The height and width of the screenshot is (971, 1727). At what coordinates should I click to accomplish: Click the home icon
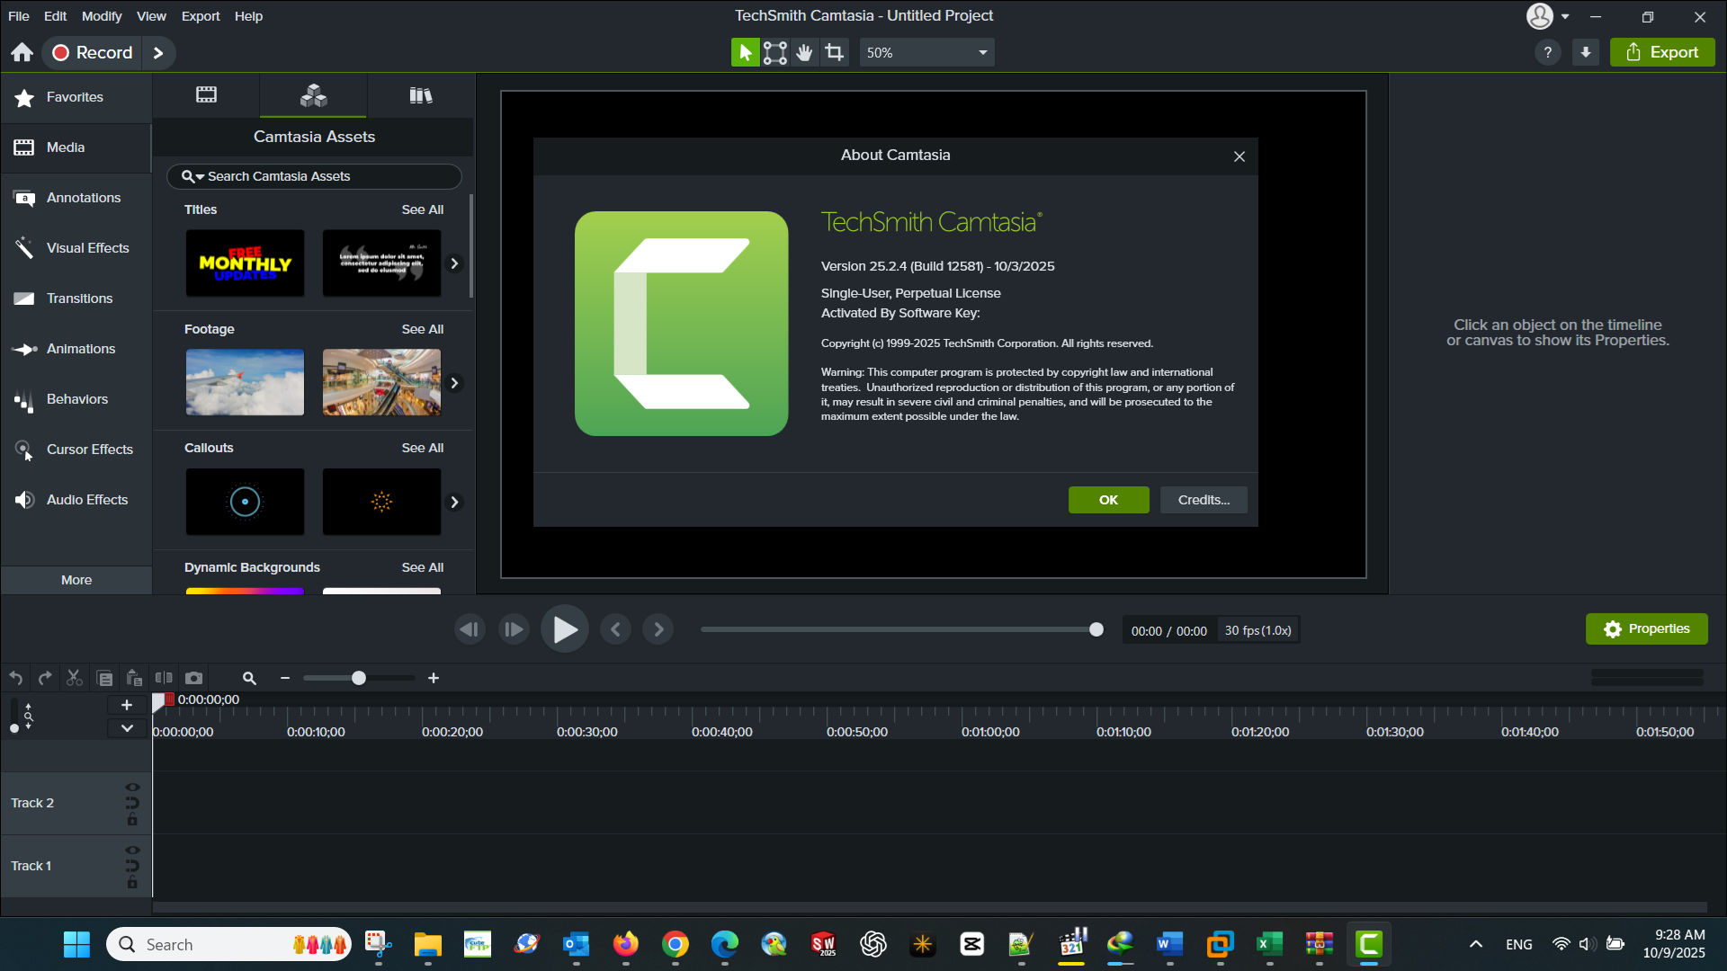tap(22, 52)
